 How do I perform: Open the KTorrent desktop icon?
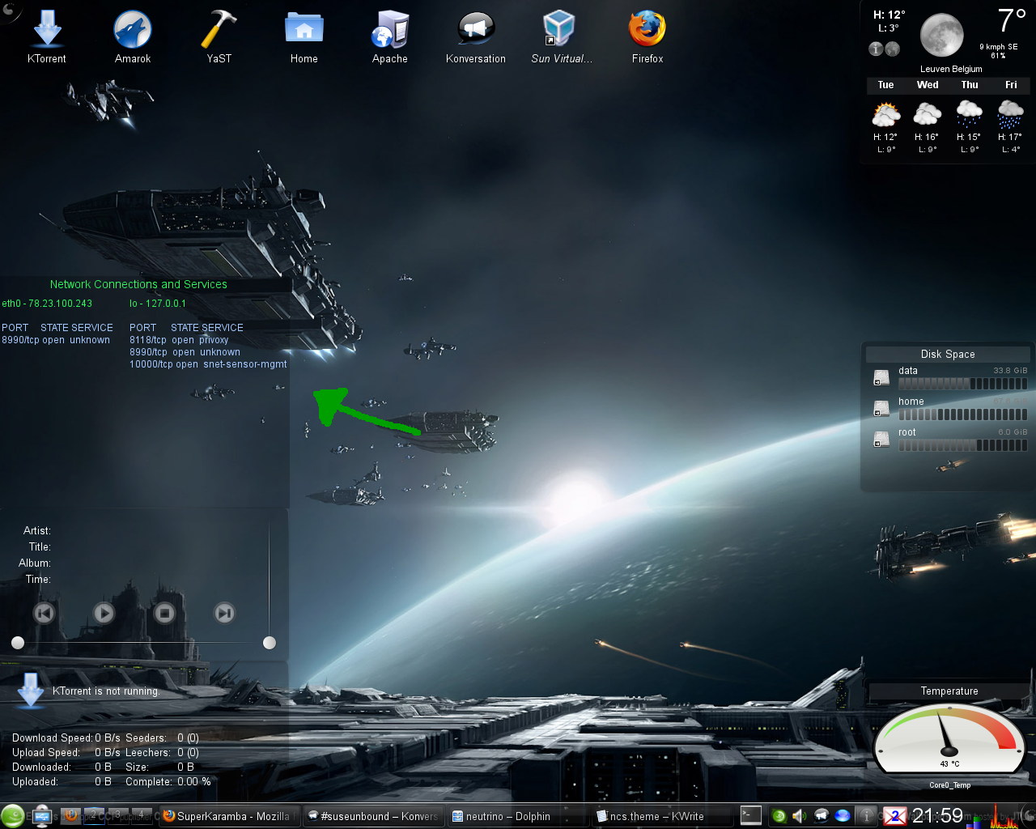pyautogui.click(x=47, y=36)
